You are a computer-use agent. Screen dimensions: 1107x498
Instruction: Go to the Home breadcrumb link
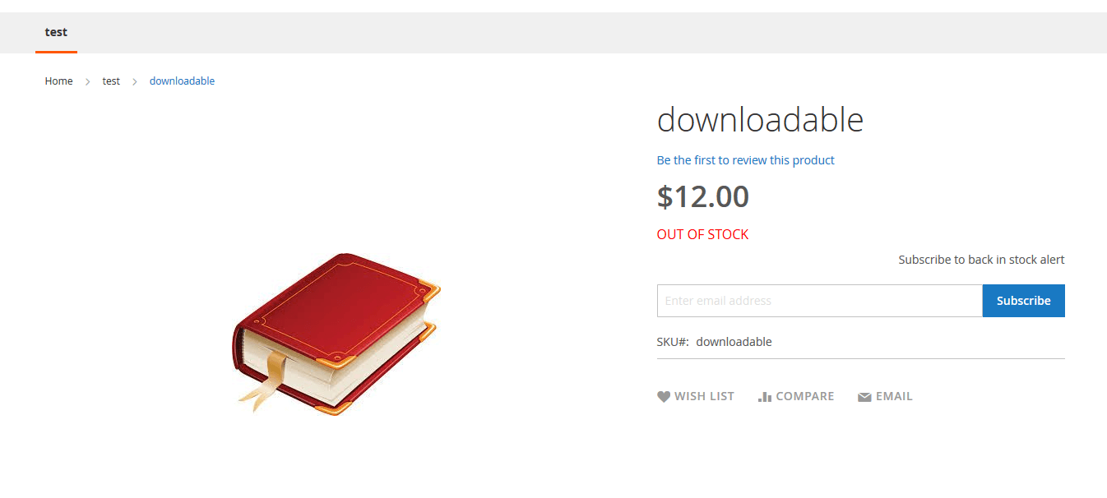(x=59, y=81)
